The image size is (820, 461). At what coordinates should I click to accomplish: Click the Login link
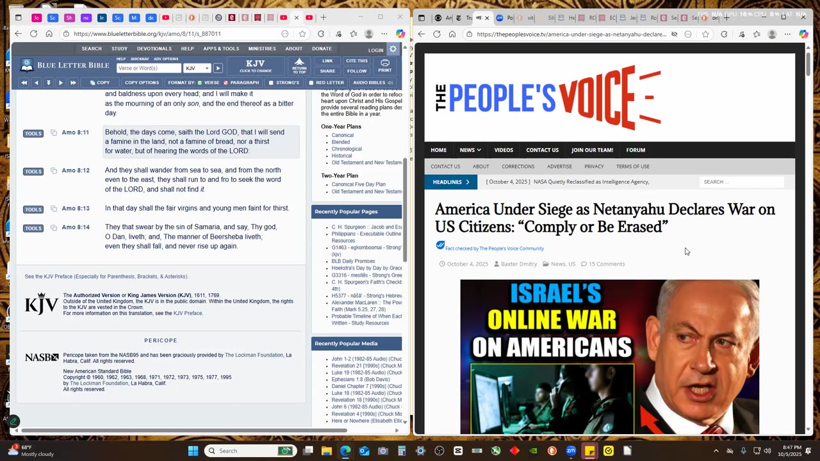coord(376,50)
